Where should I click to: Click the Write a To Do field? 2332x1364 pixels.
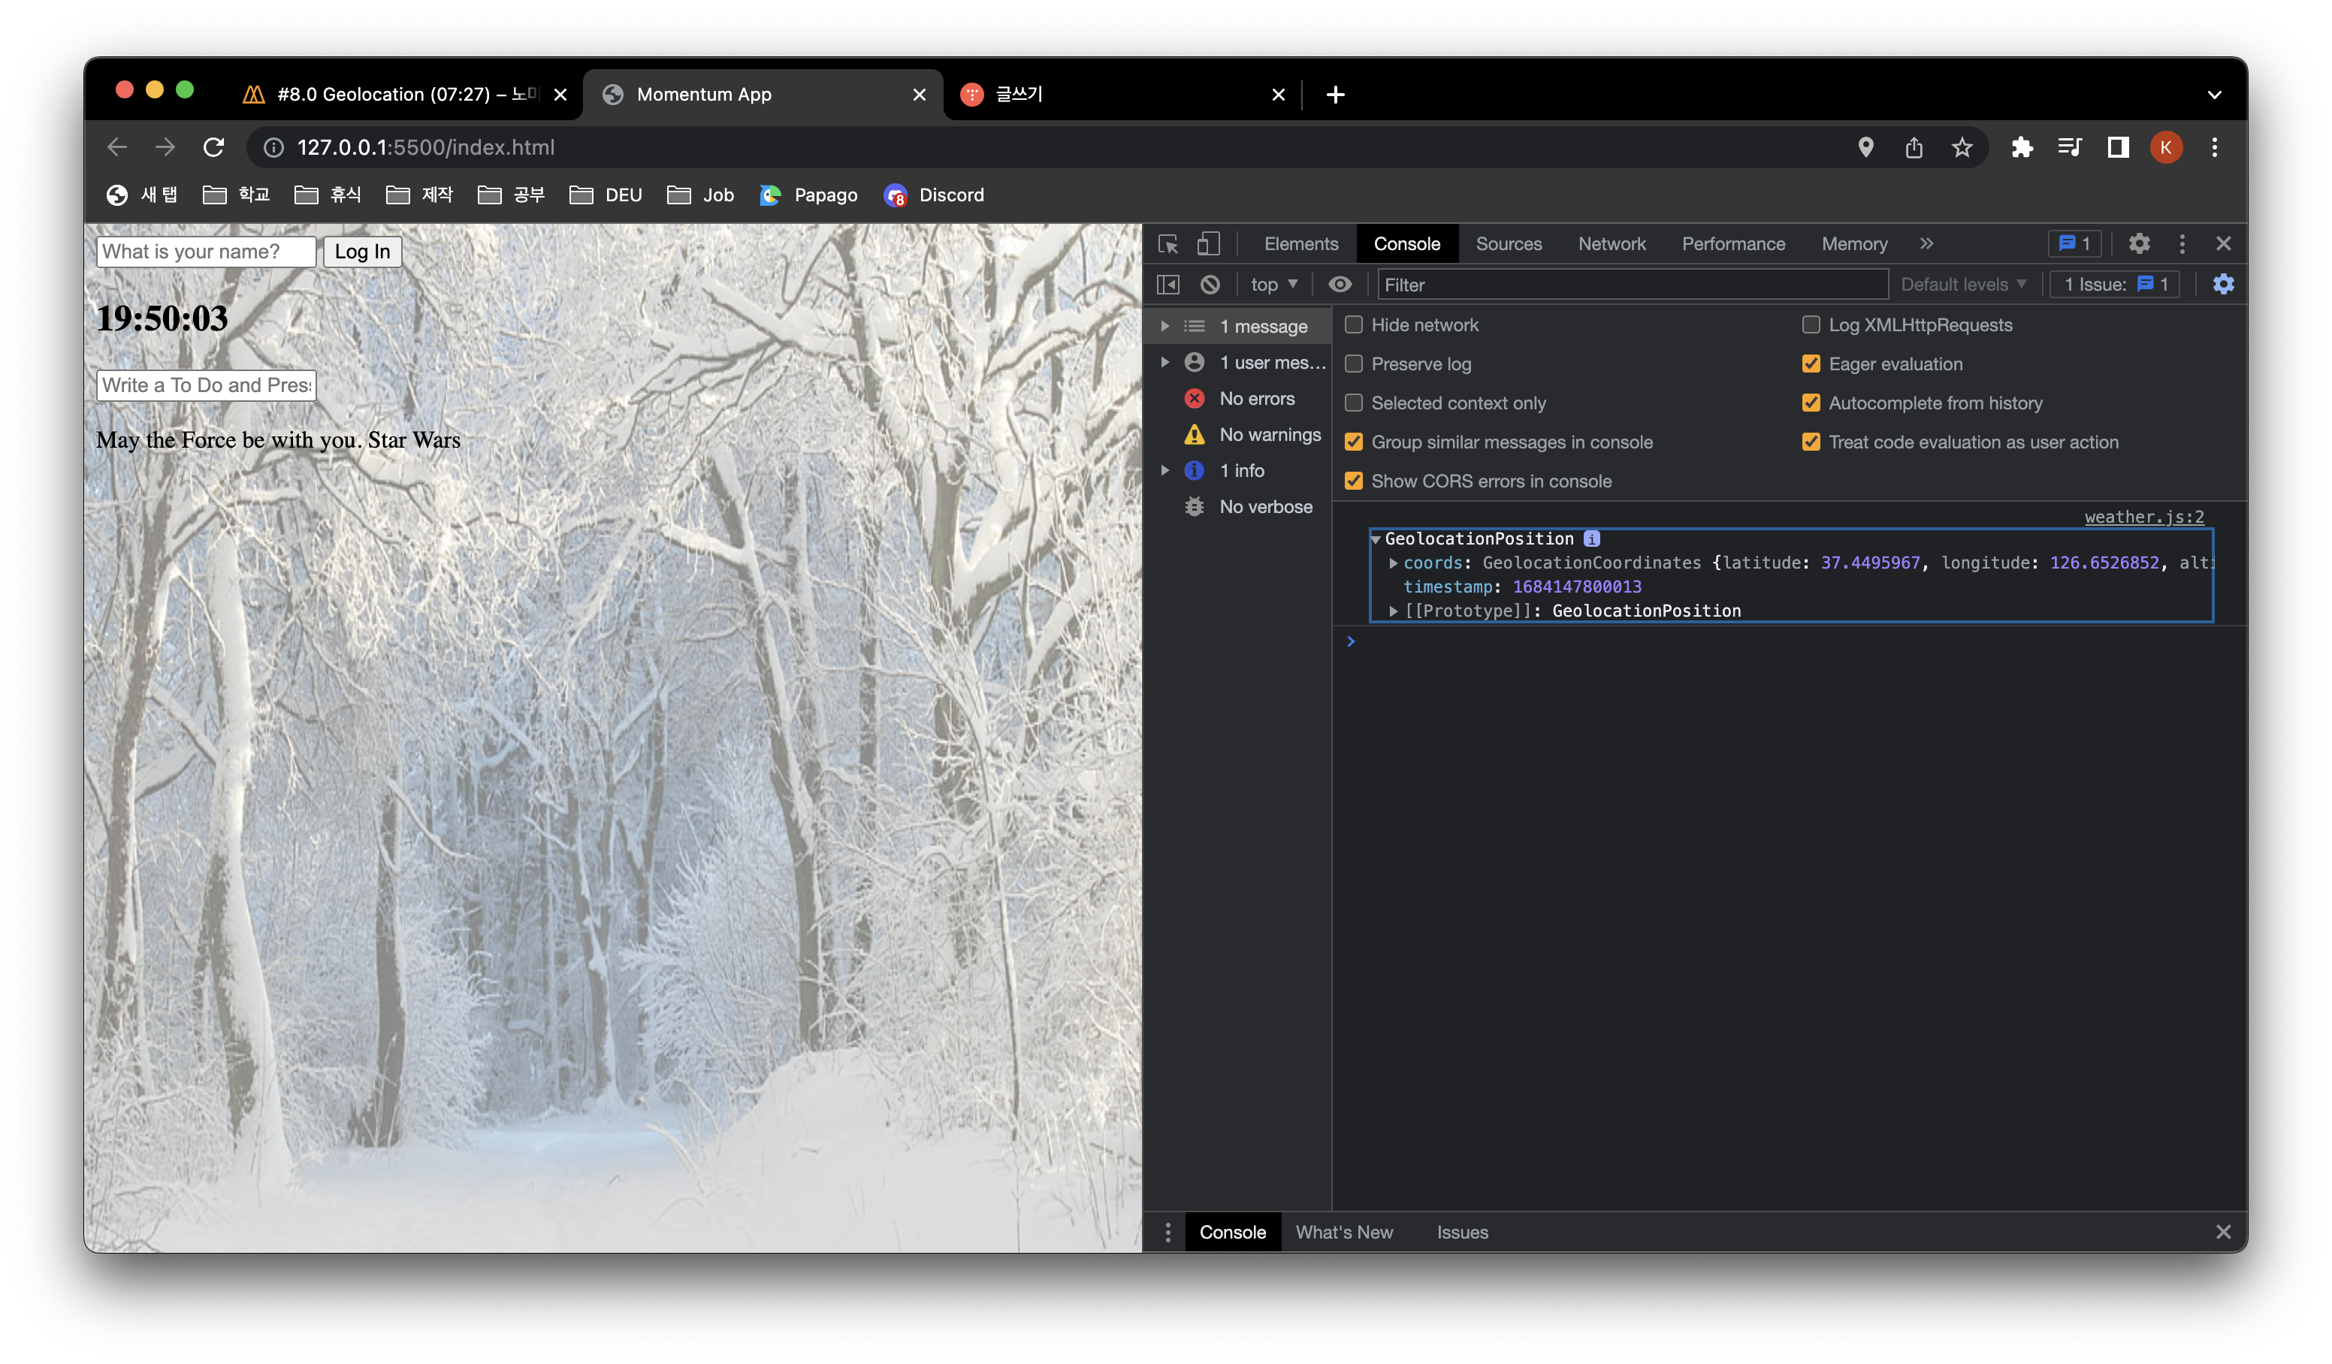point(205,385)
